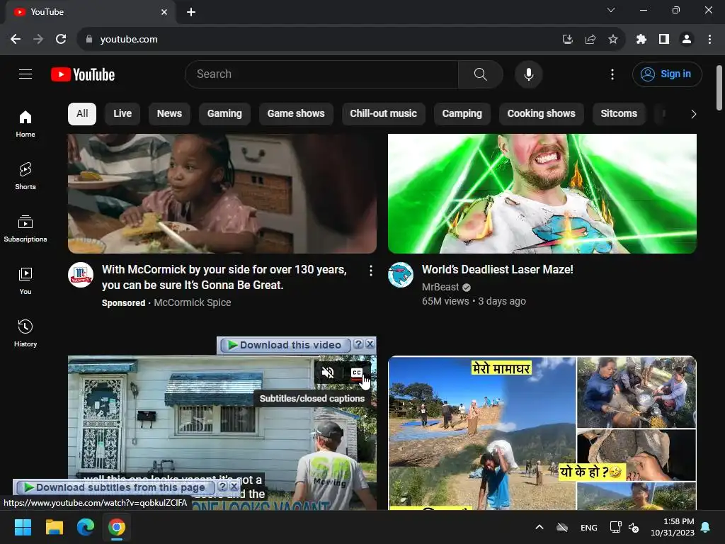Share this page icon
Viewport: 725px width, 544px height.
590,40
